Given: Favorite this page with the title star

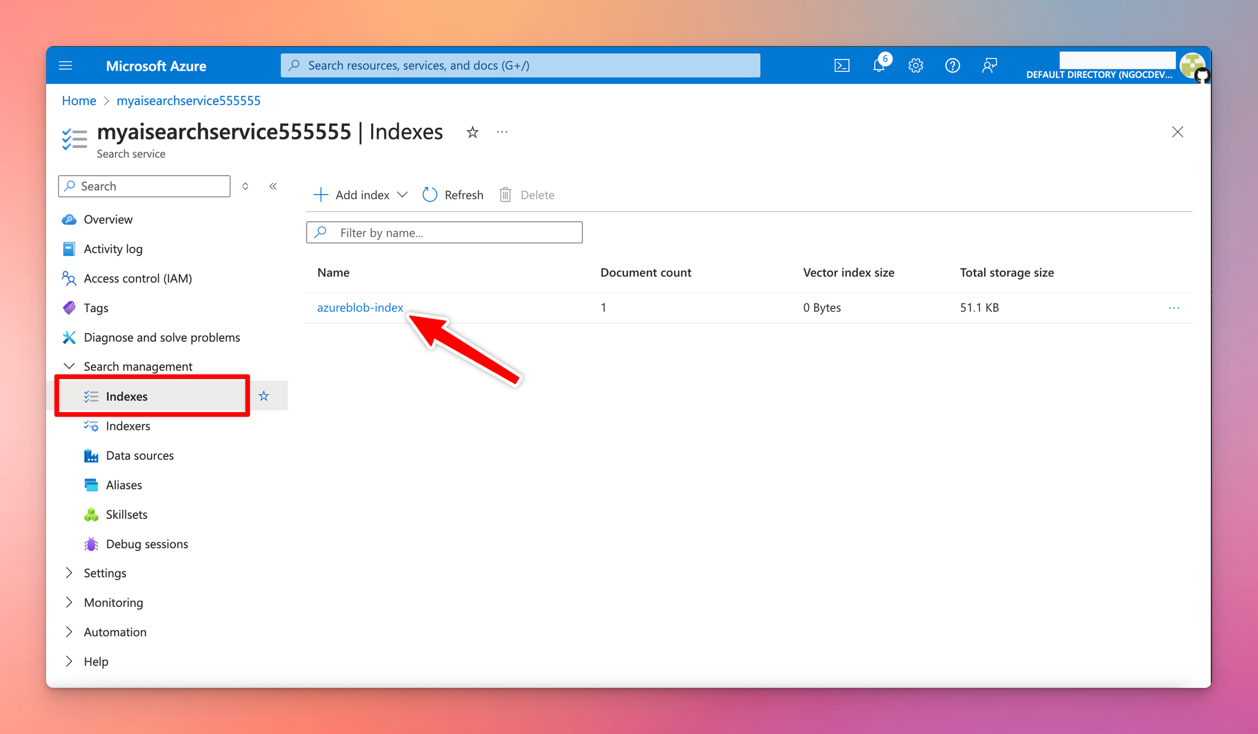Looking at the screenshot, I should pos(472,132).
